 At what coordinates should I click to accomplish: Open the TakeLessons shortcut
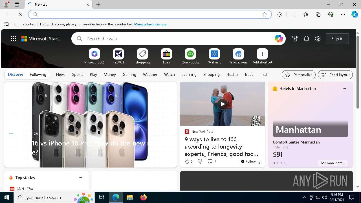pyautogui.click(x=238, y=56)
